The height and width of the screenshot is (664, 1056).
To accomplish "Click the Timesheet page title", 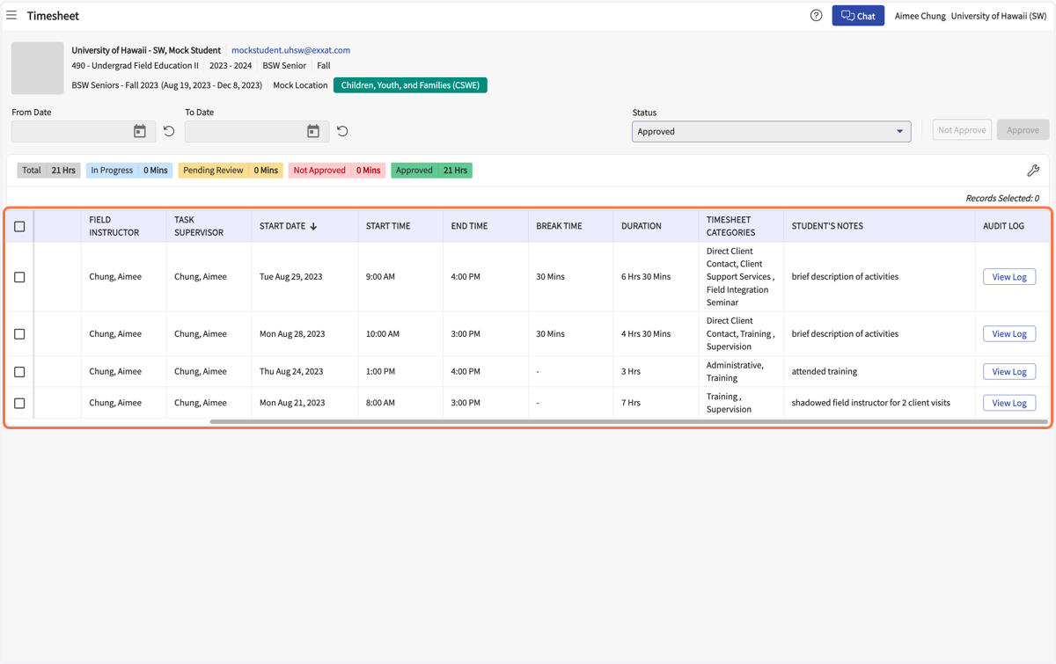I will (x=53, y=16).
